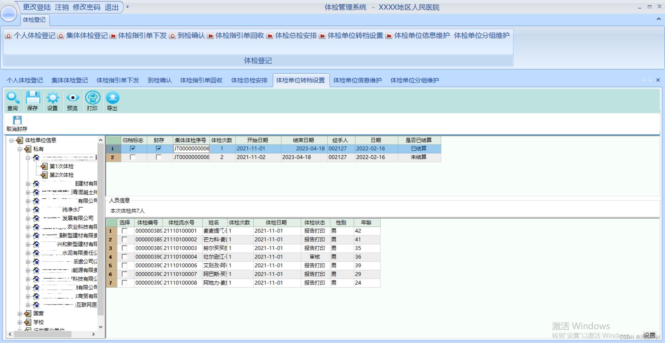
Task: Click 更改登陆 in the top bar
Action: tap(37, 7)
